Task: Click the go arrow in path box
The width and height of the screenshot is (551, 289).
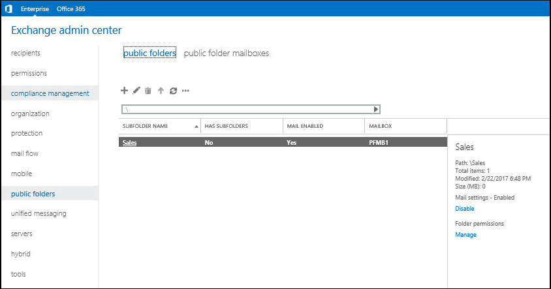Action: (x=376, y=109)
